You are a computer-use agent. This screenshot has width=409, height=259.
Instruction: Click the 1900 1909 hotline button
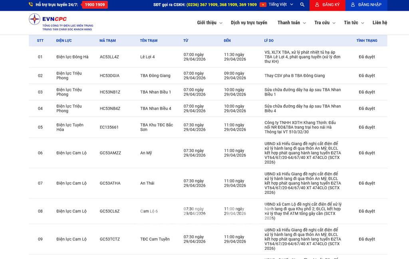[x=95, y=5]
